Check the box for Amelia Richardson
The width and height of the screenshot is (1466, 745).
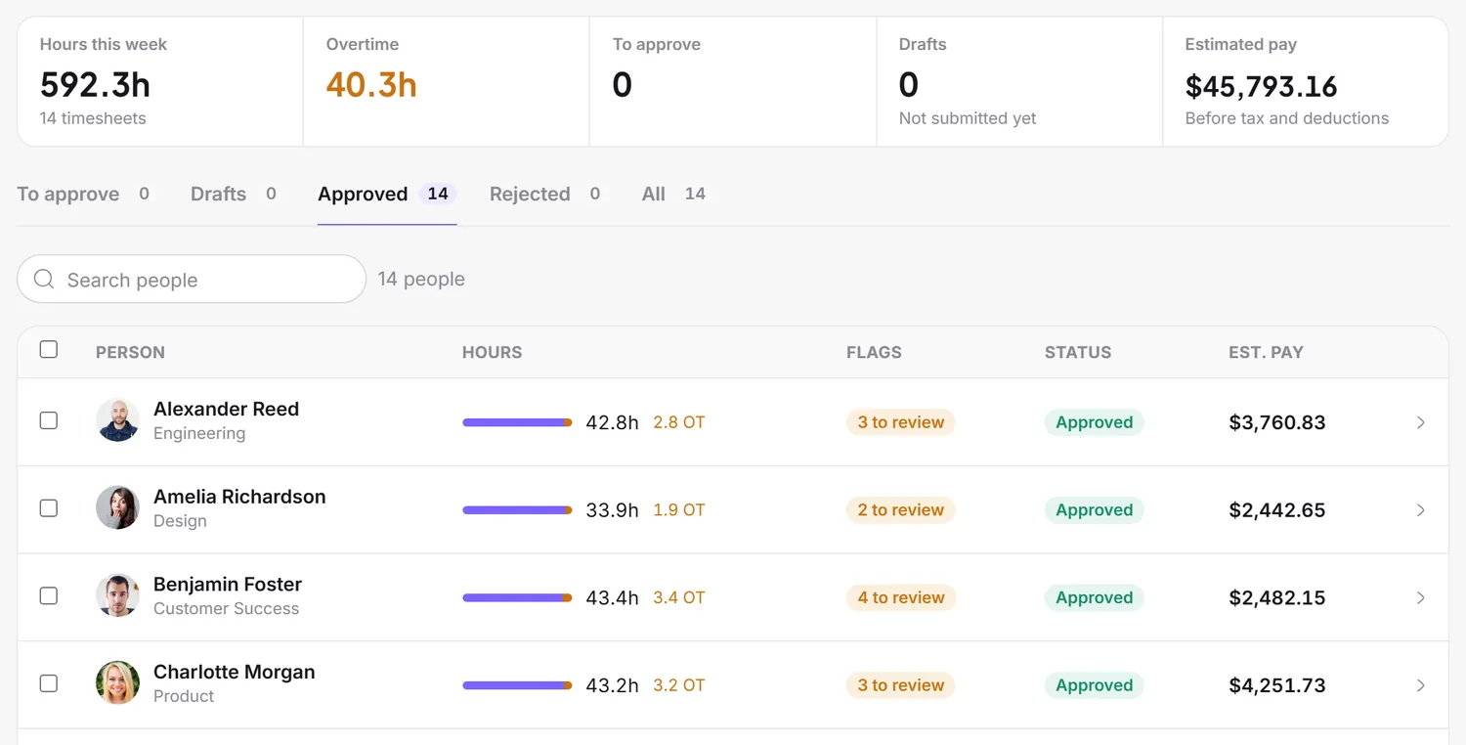tap(48, 508)
